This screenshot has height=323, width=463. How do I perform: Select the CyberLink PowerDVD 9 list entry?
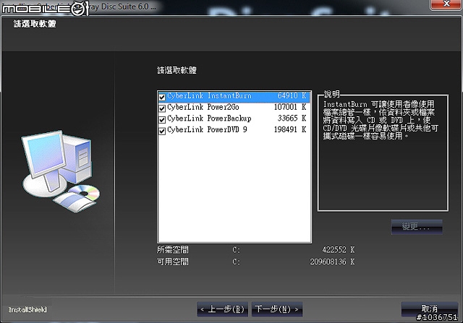click(x=207, y=130)
